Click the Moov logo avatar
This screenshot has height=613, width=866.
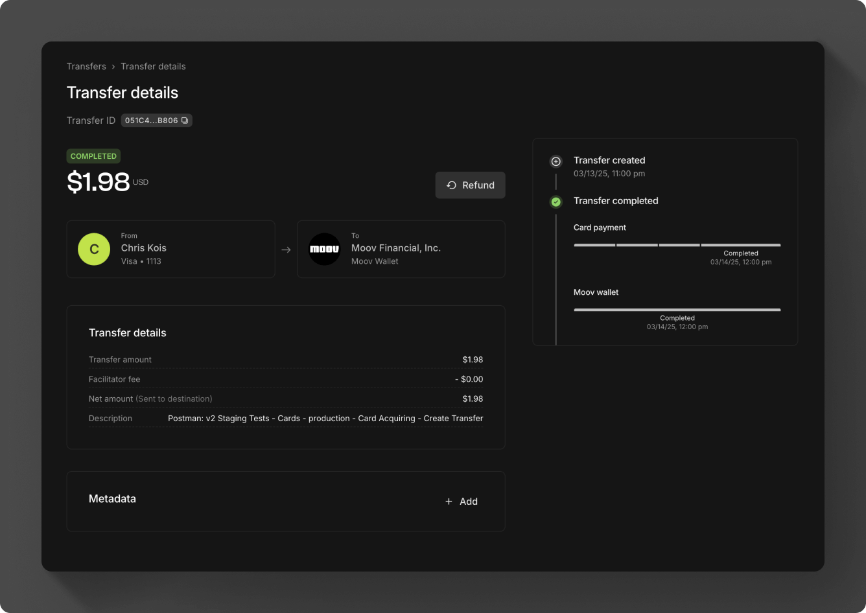coord(324,249)
